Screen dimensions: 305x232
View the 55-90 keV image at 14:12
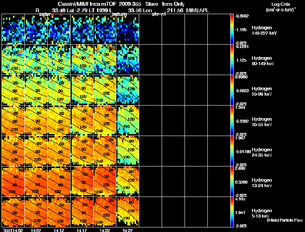[x=59, y=90]
